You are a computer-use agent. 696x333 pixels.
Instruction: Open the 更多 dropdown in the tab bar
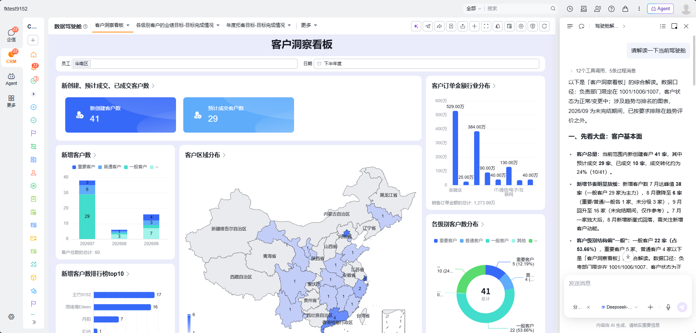coord(309,25)
